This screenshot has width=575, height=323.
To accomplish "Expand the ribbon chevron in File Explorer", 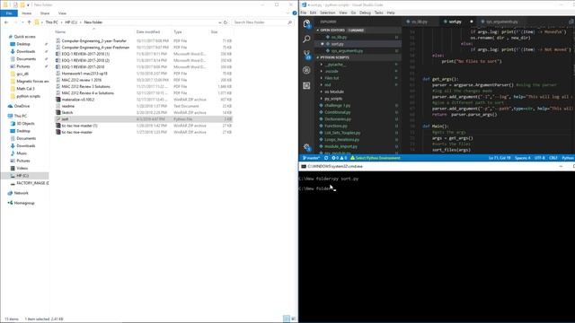I will [x=287, y=13].
